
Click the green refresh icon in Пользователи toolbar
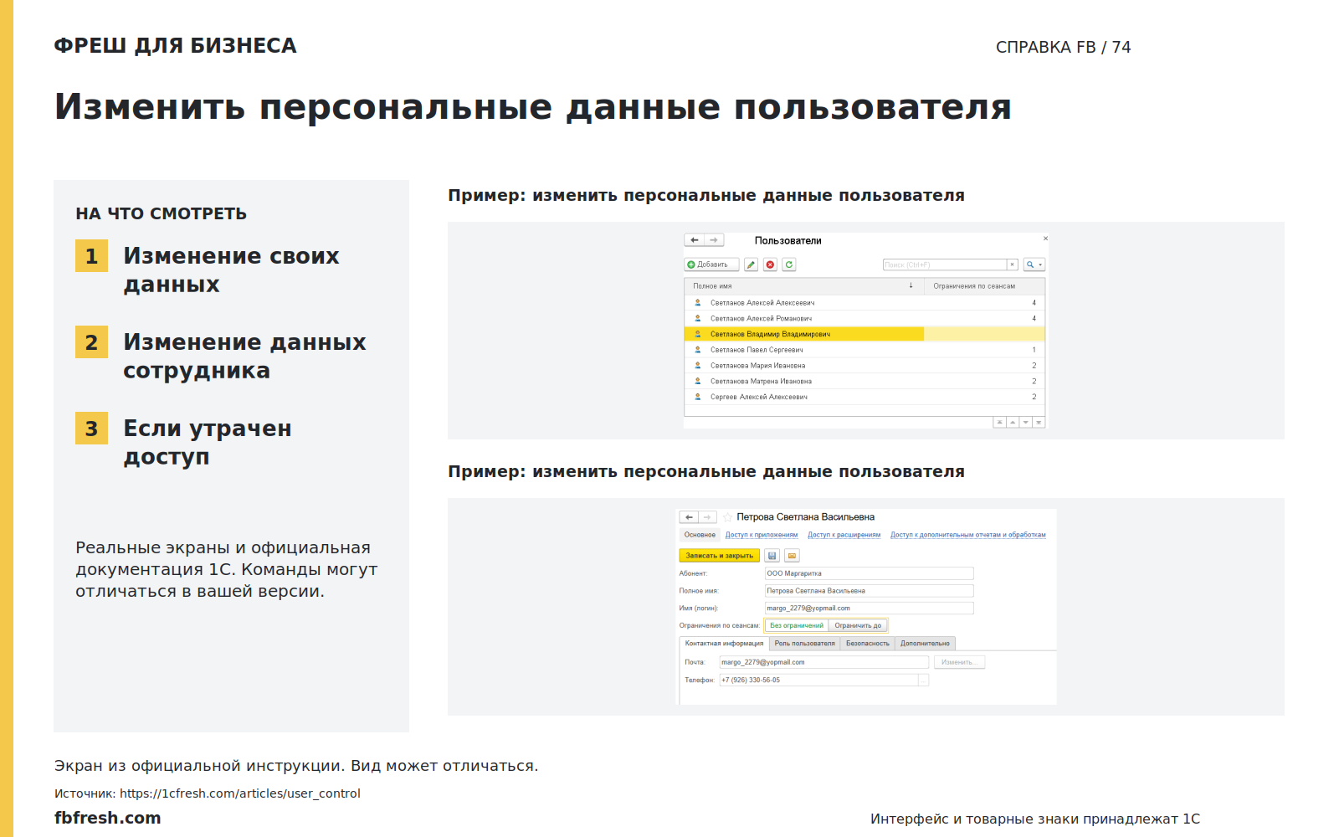click(x=789, y=264)
